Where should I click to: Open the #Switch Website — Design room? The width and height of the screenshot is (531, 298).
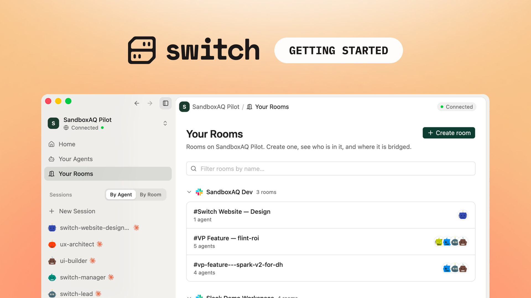point(331,215)
